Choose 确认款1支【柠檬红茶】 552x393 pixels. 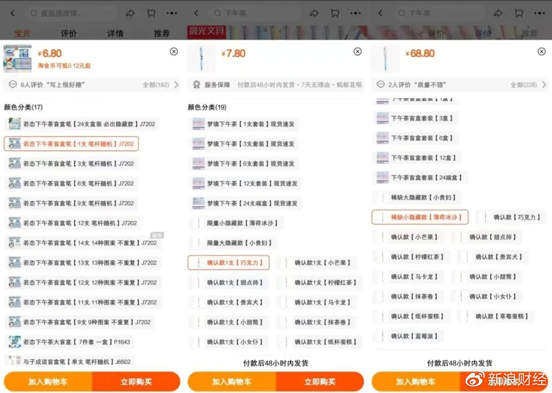point(319,283)
